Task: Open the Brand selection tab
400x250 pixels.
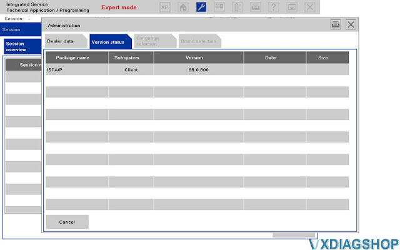Action: tap(200, 41)
